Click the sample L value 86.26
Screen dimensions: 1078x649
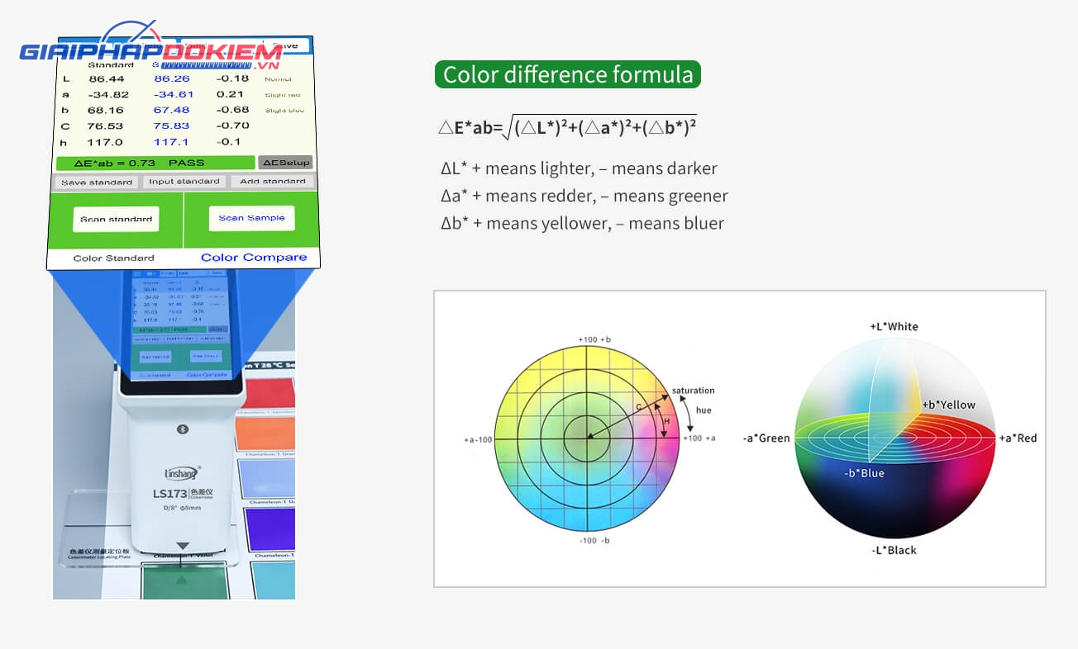[x=171, y=78]
